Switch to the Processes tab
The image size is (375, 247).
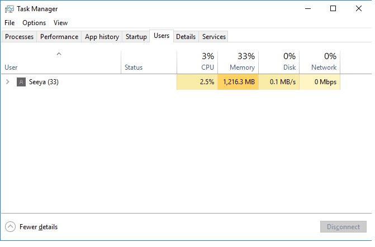pos(20,37)
